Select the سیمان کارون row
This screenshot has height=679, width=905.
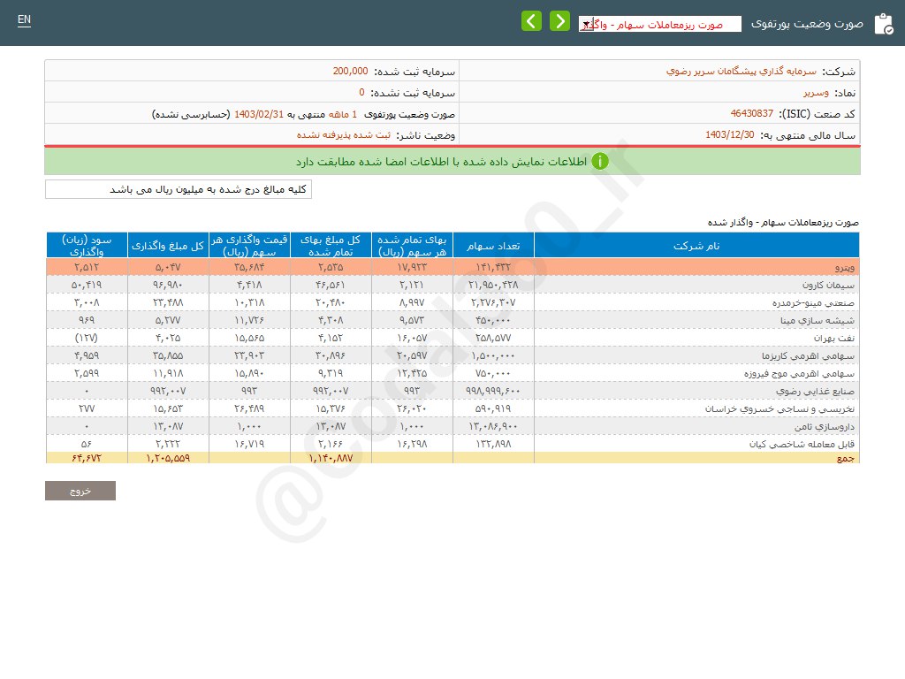point(452,285)
